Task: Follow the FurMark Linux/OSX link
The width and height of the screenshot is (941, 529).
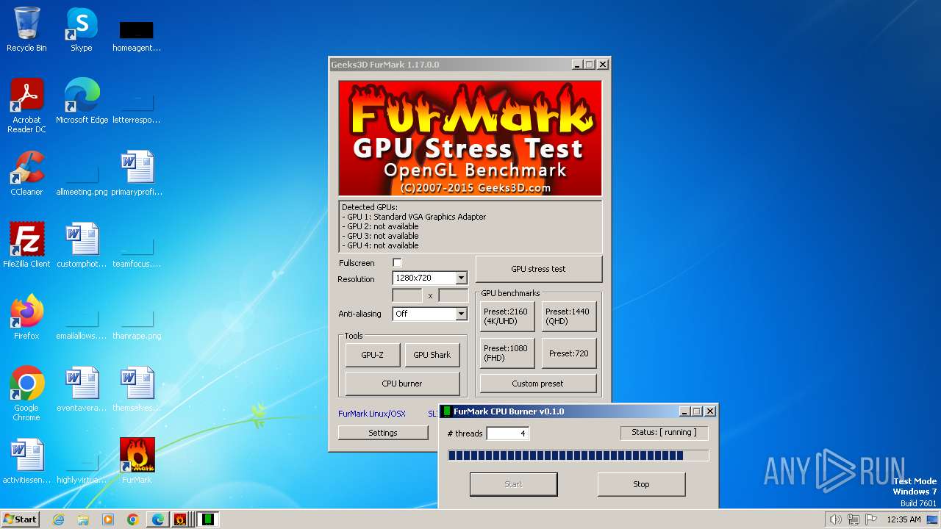Action: pyautogui.click(x=372, y=414)
